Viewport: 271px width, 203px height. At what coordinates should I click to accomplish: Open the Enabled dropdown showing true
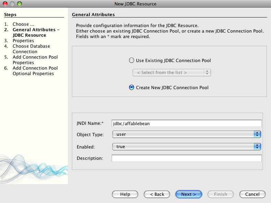(x=187, y=147)
